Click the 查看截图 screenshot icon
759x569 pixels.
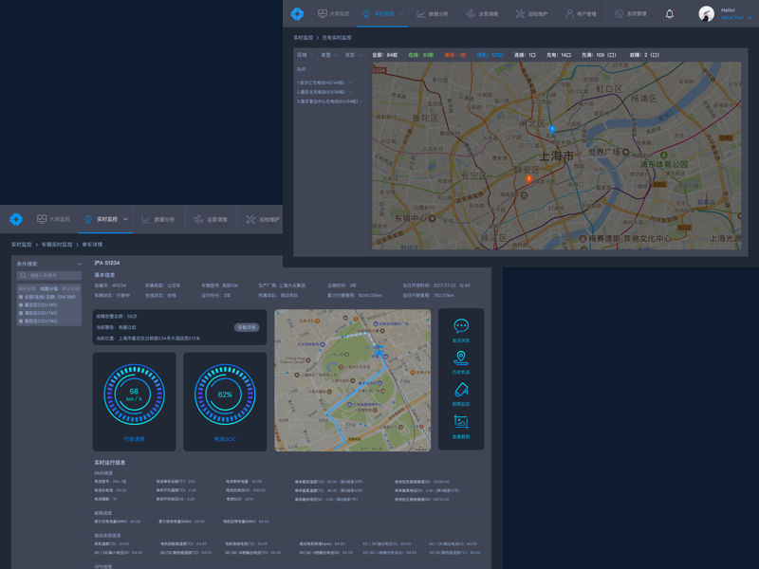pos(461,422)
